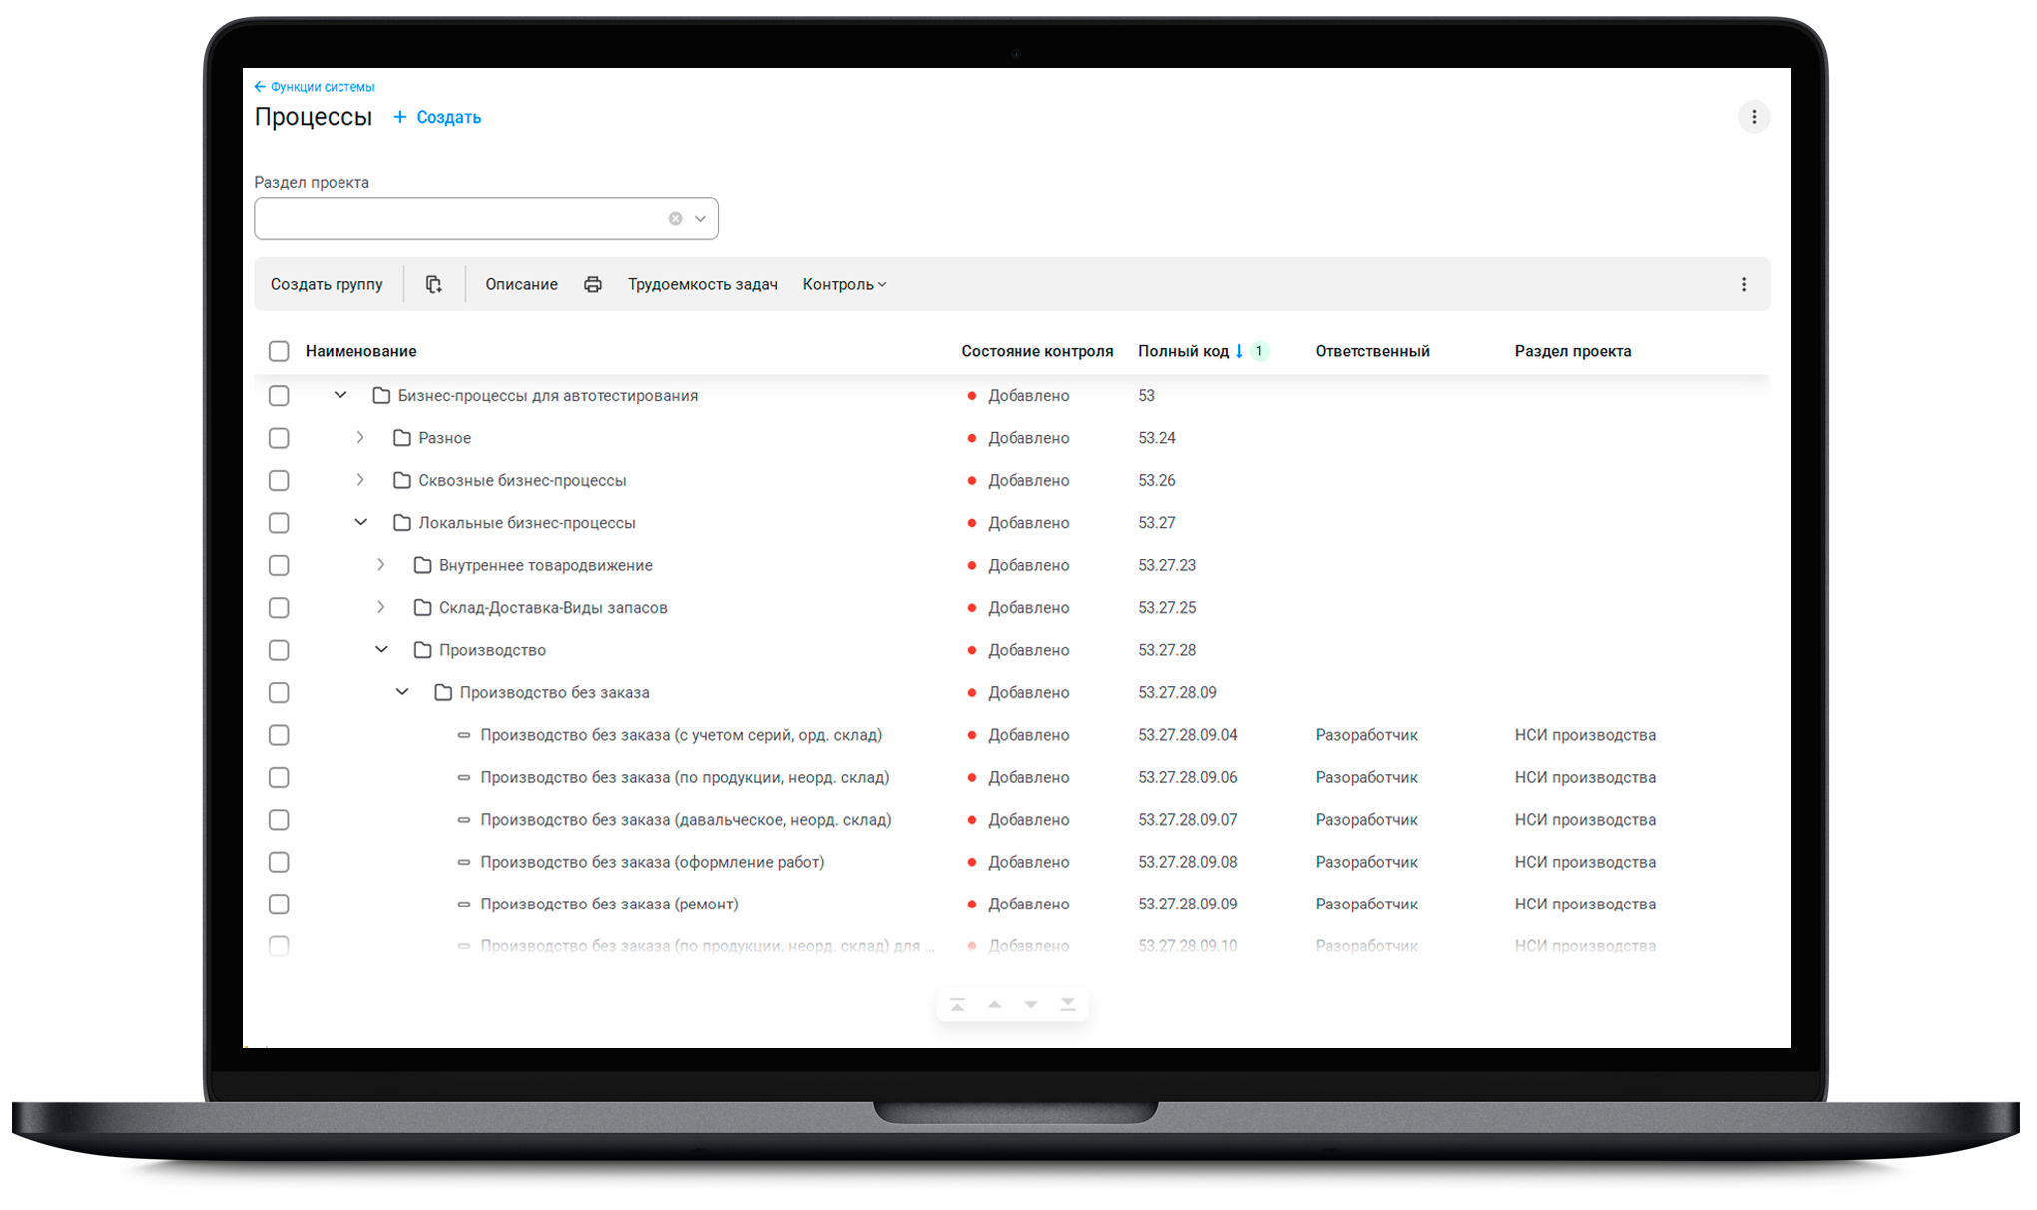Viewport: 2037px width, 1210px height.
Task: Click Трудоемкость задач in toolbar
Action: (703, 285)
